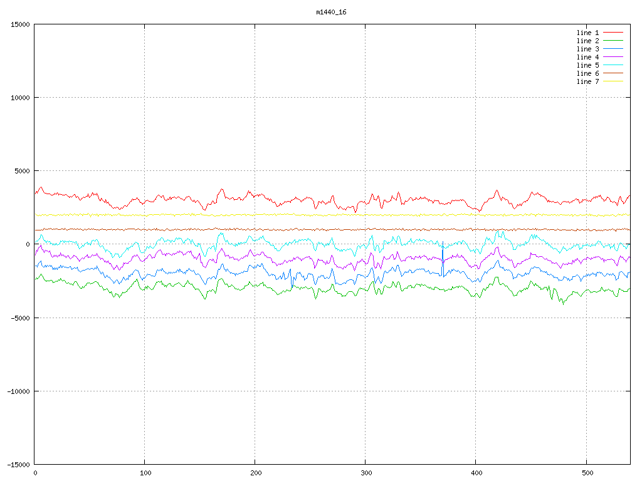
Task: Select the 'line 5' legend label
Action: 587,65
